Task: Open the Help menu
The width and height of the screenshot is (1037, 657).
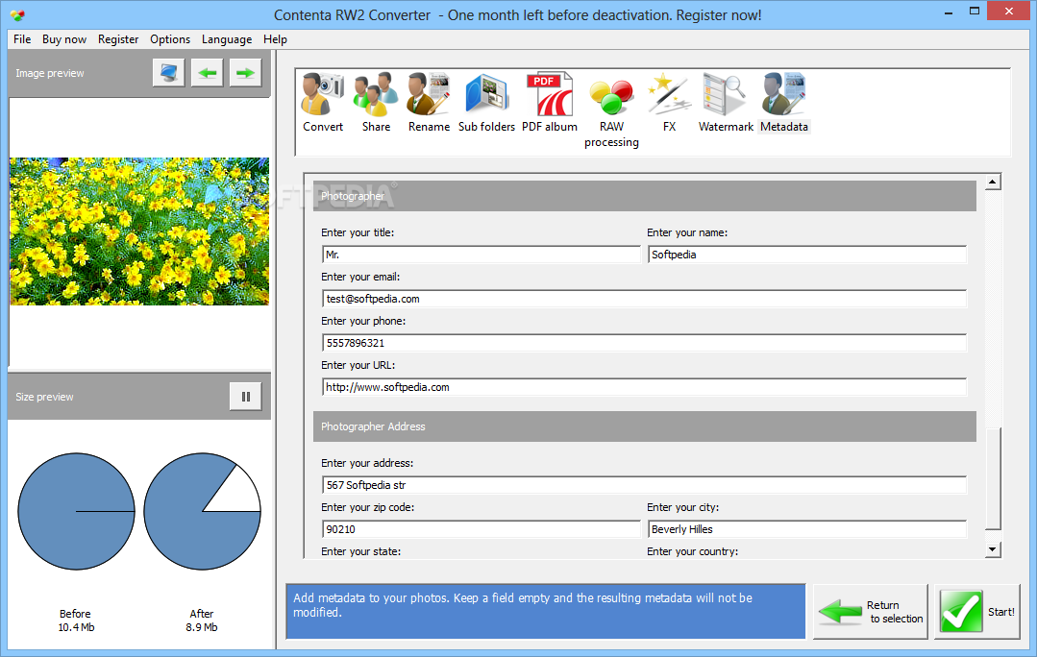Action: 275,39
